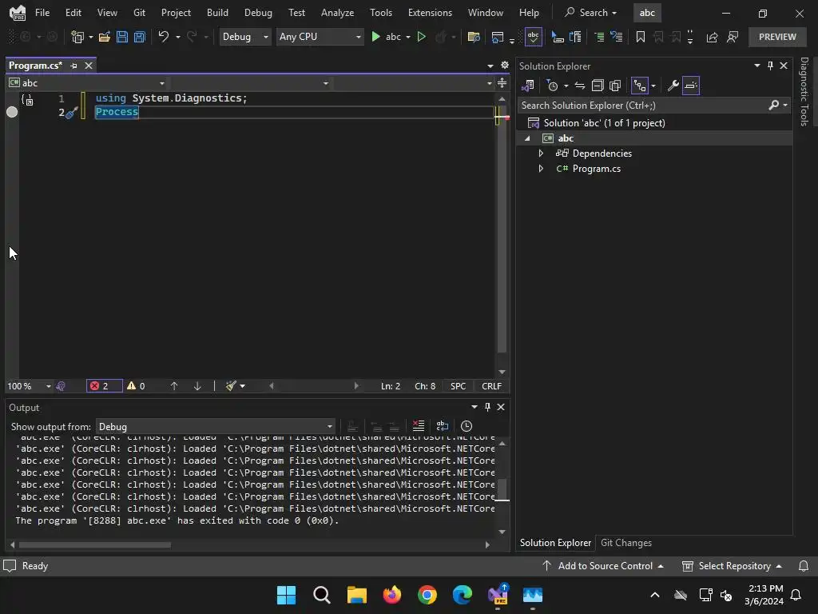The image size is (818, 614).
Task: Toggle the spell checker abc toolbar button
Action: [533, 37]
